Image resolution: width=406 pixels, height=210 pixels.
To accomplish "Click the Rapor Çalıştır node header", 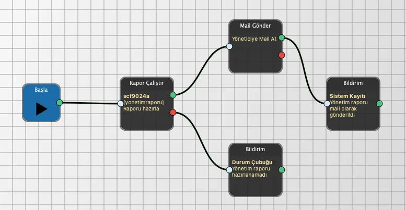I will 147,83.
